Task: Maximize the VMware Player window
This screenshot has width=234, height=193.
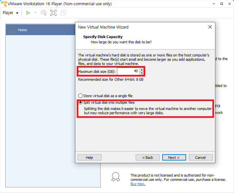Action: (222, 4)
